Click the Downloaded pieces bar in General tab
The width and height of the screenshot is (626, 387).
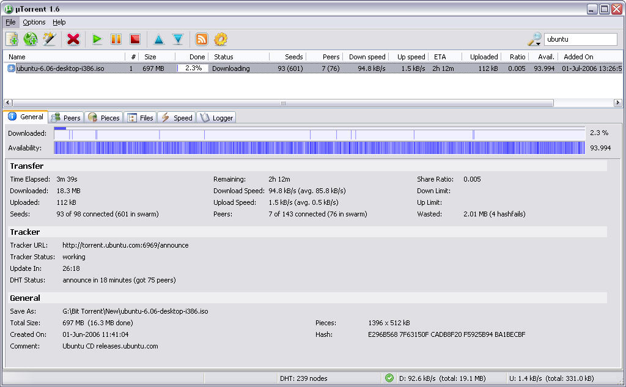(x=319, y=133)
